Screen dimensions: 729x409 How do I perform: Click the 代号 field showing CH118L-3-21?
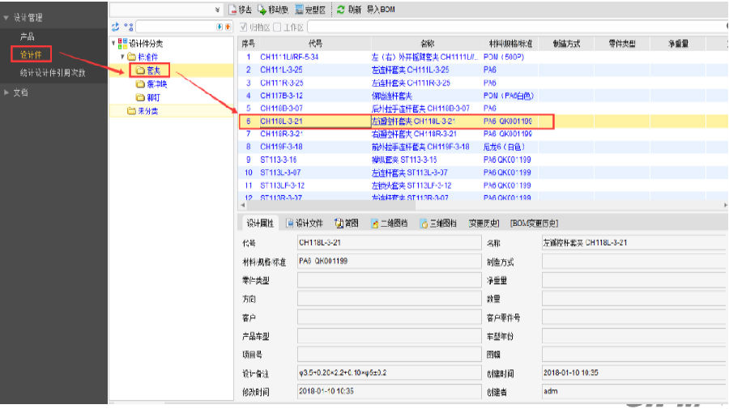tap(389, 243)
